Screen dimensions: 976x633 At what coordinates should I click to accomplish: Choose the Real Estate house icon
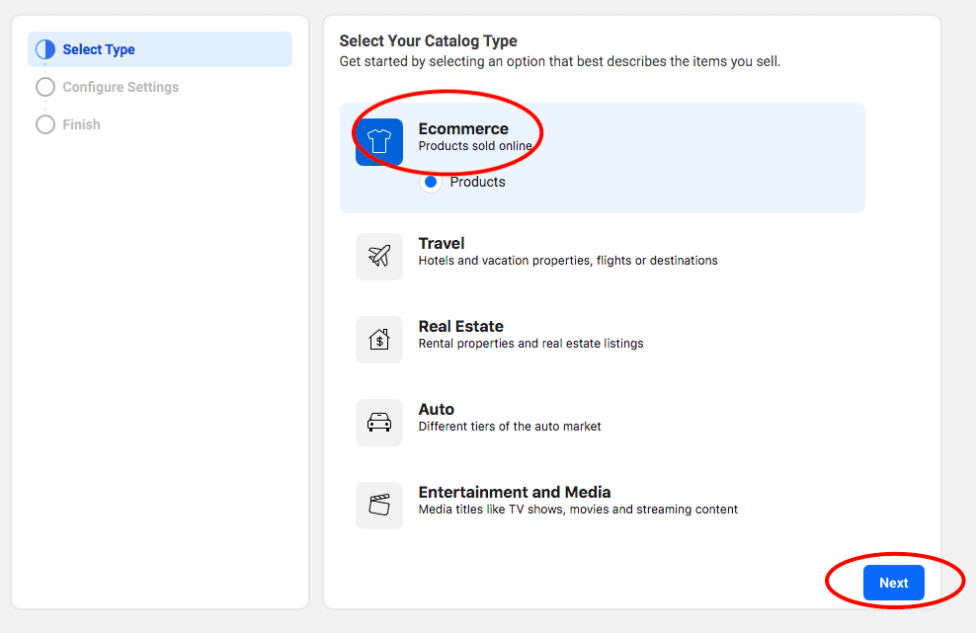(379, 340)
